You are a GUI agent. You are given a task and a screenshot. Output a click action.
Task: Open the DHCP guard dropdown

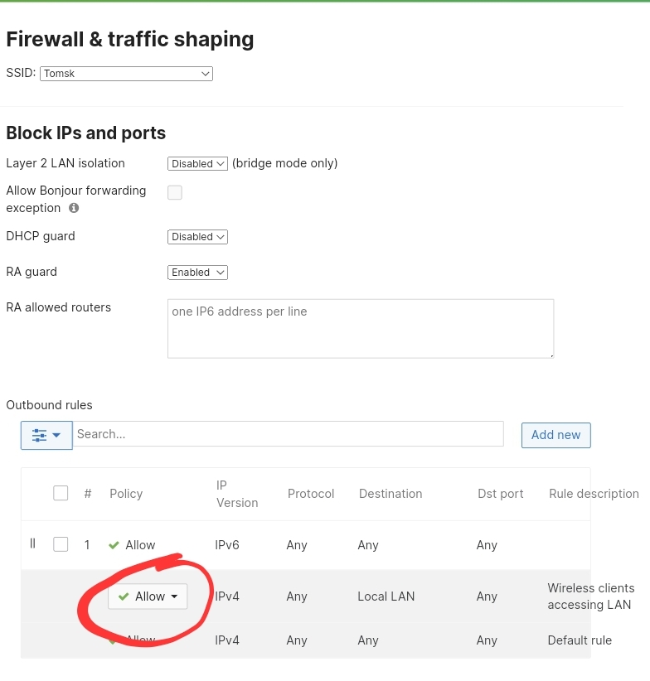tap(197, 237)
